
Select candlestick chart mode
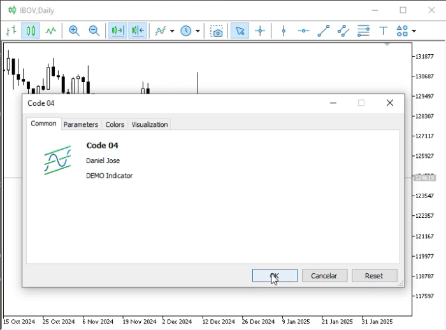point(31,31)
